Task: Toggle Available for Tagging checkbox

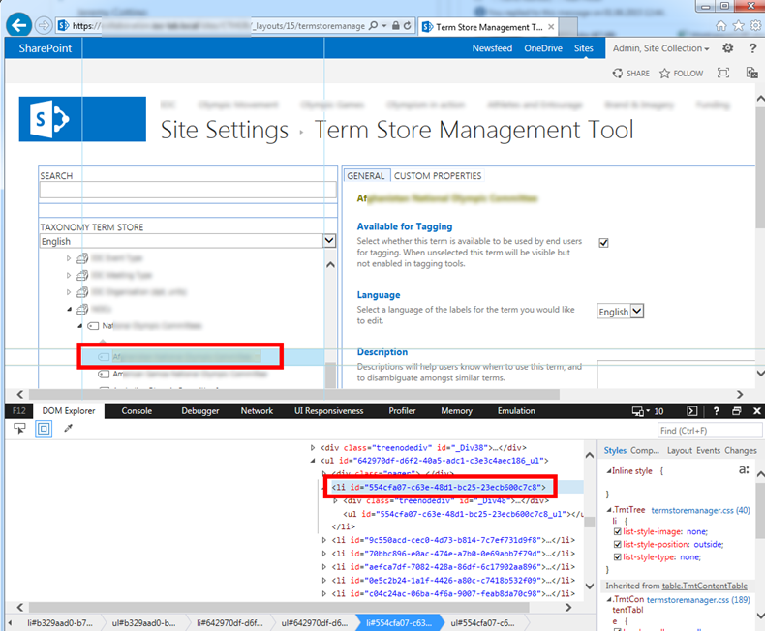Action: [603, 242]
